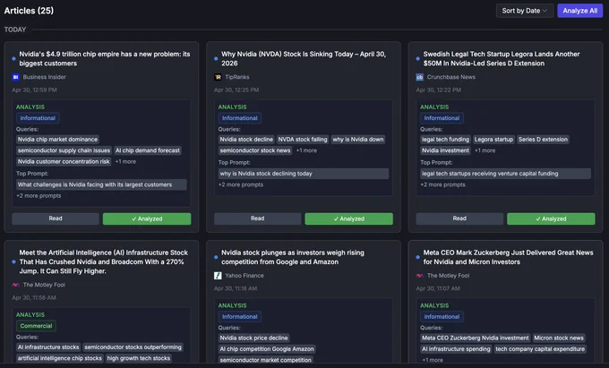Viewport: 609px width, 368px height.
Task: Select AI chip competition Google Amazon query
Action: 267,349
